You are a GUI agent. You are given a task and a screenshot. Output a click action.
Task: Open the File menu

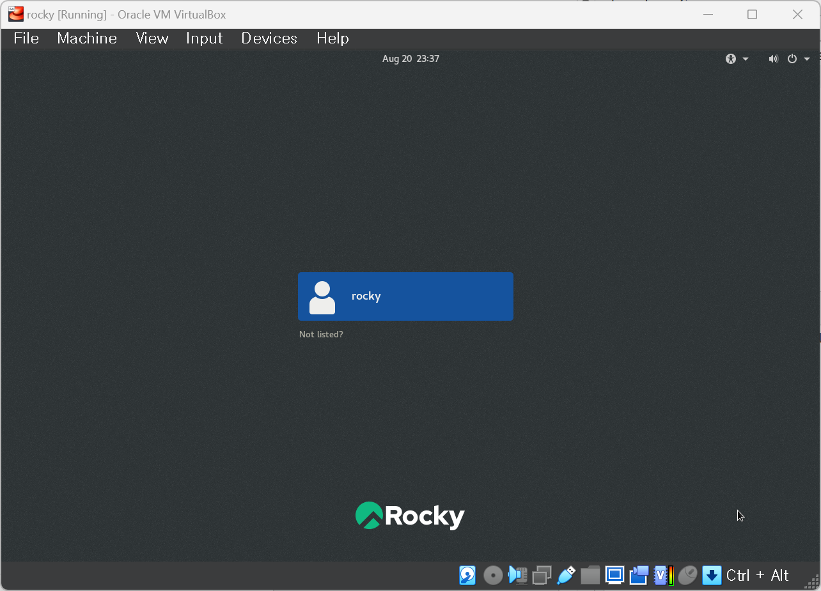pyautogui.click(x=26, y=38)
